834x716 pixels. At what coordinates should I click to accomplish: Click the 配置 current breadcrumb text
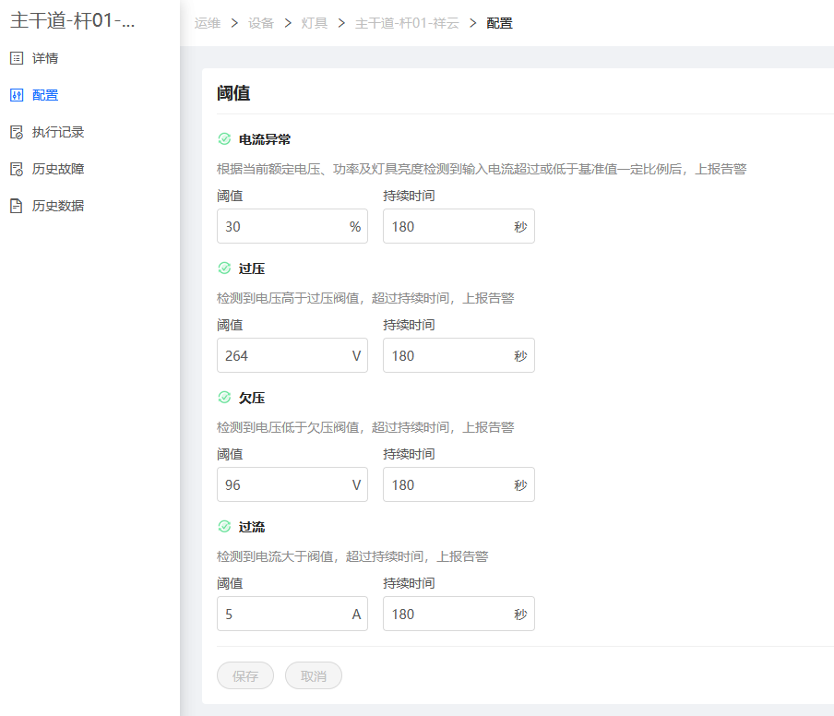pyautogui.click(x=499, y=23)
